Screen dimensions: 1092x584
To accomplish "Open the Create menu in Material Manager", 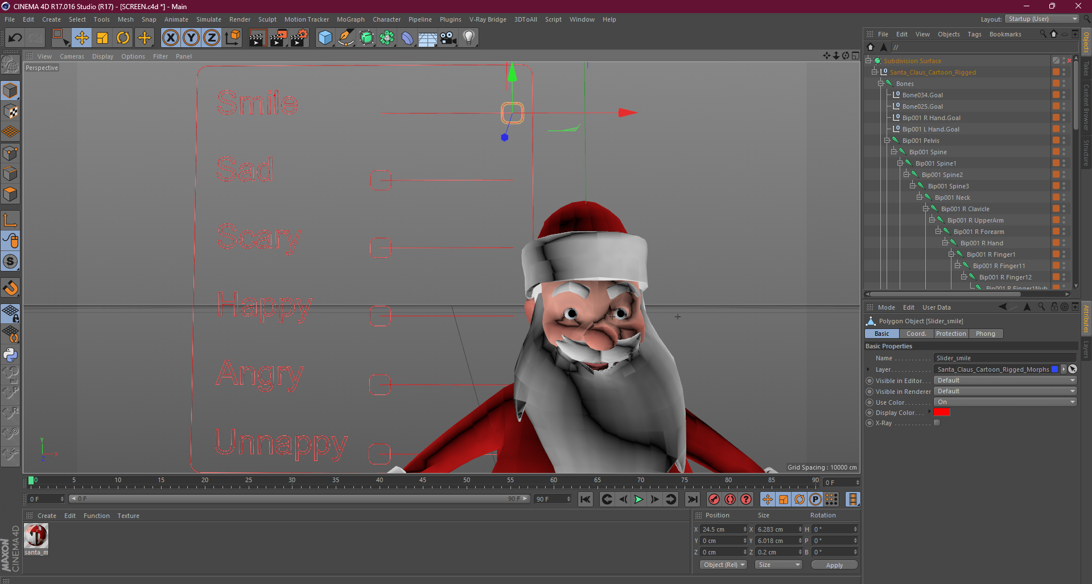I will (47, 516).
